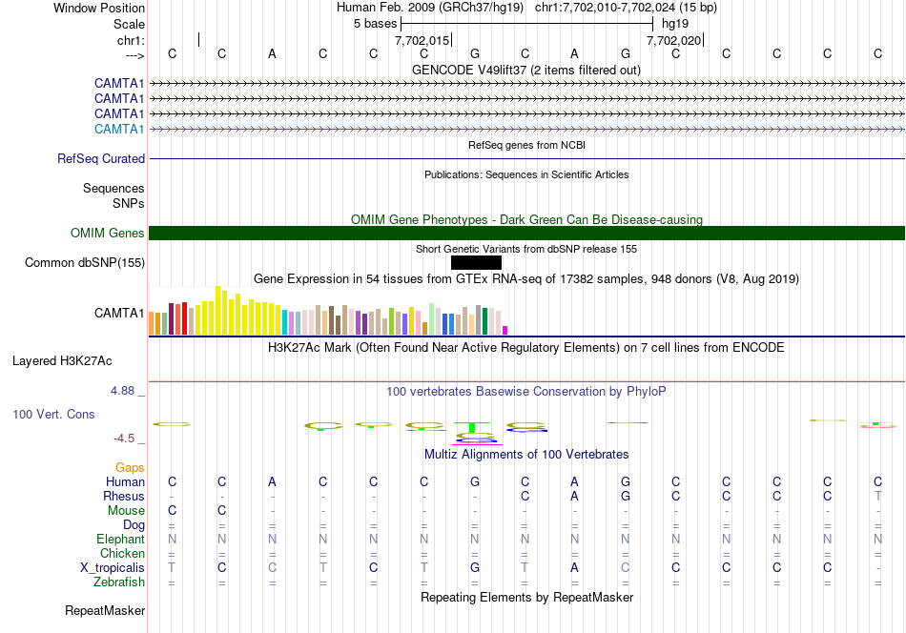Click the 'Common dbSNP(155)' track label
This screenshot has width=906, height=633.
coord(84,263)
